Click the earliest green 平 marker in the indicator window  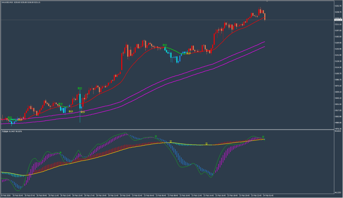[60, 153]
